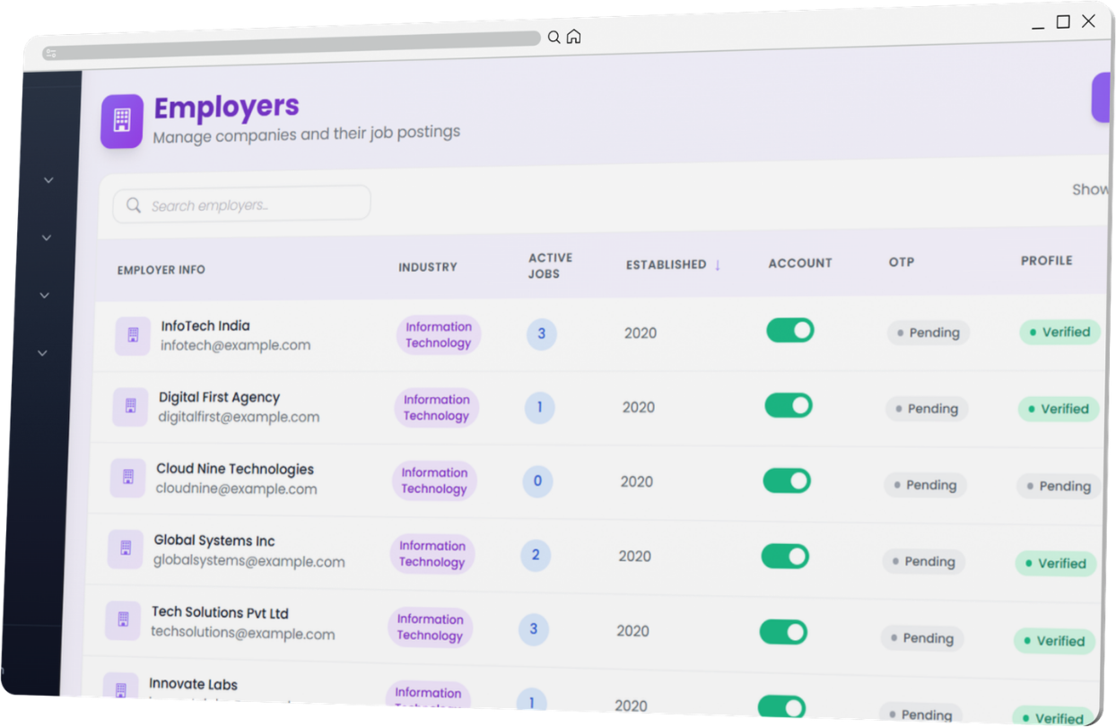Click Information Technology tag in Cloud Nine row
The height and width of the screenshot is (727, 1116).
[434, 480]
